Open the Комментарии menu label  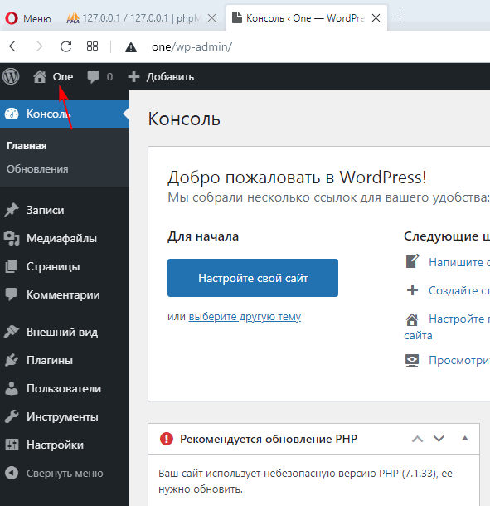click(x=63, y=294)
